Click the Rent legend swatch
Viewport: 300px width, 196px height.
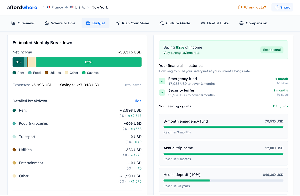[x=14, y=73]
